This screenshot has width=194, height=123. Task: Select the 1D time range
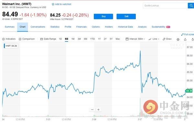pyautogui.click(x=60, y=39)
